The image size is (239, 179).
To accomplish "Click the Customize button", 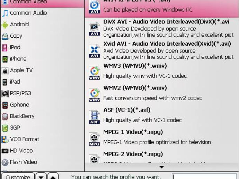I will pos(18,177).
